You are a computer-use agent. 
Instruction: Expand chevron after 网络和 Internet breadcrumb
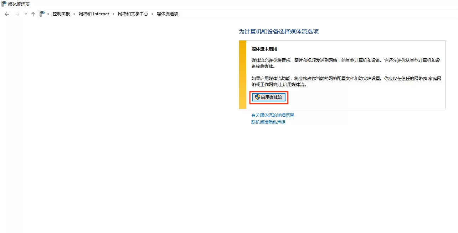pos(114,14)
